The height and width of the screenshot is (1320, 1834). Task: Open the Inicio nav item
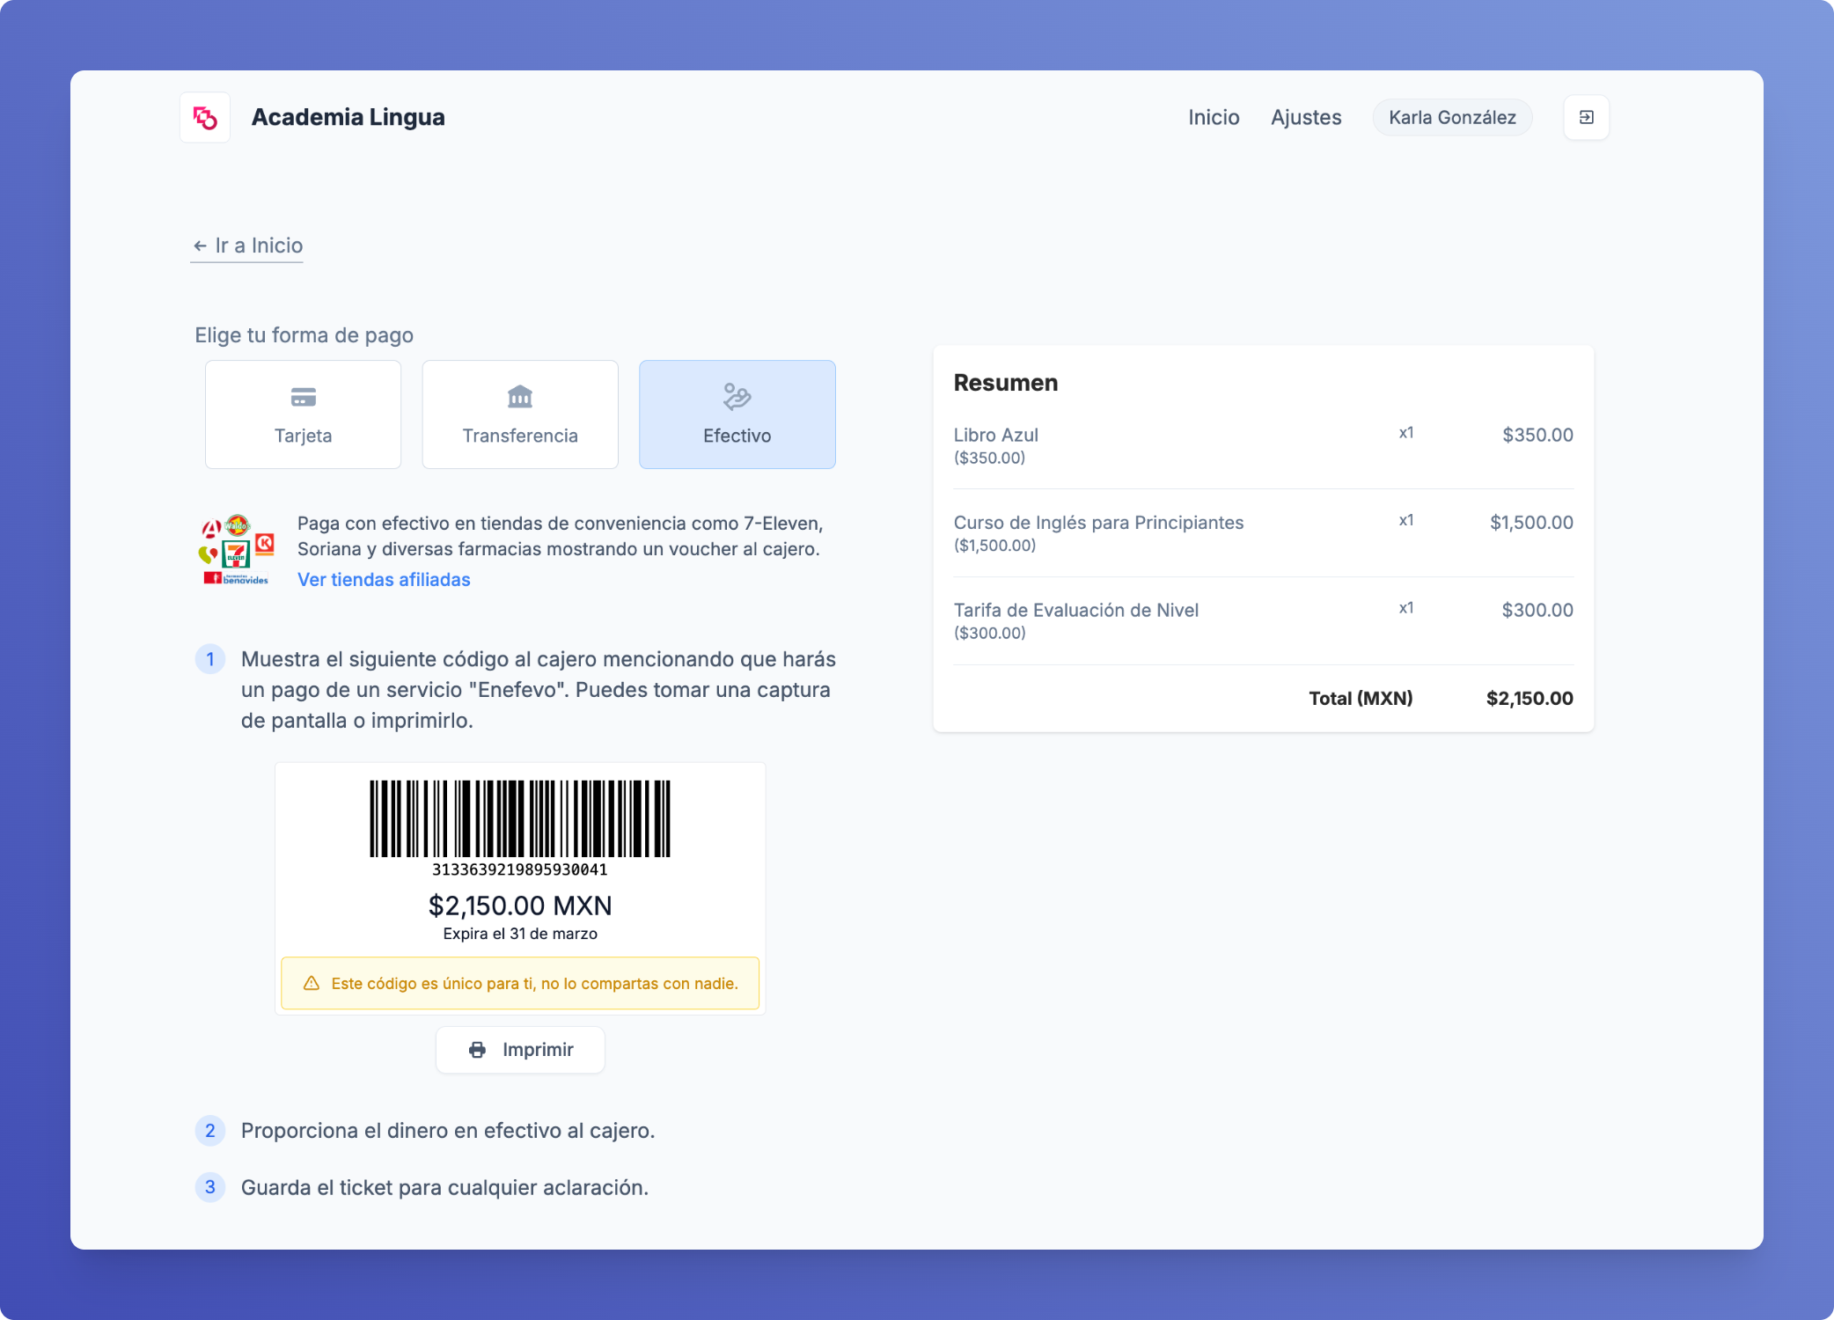tap(1213, 117)
